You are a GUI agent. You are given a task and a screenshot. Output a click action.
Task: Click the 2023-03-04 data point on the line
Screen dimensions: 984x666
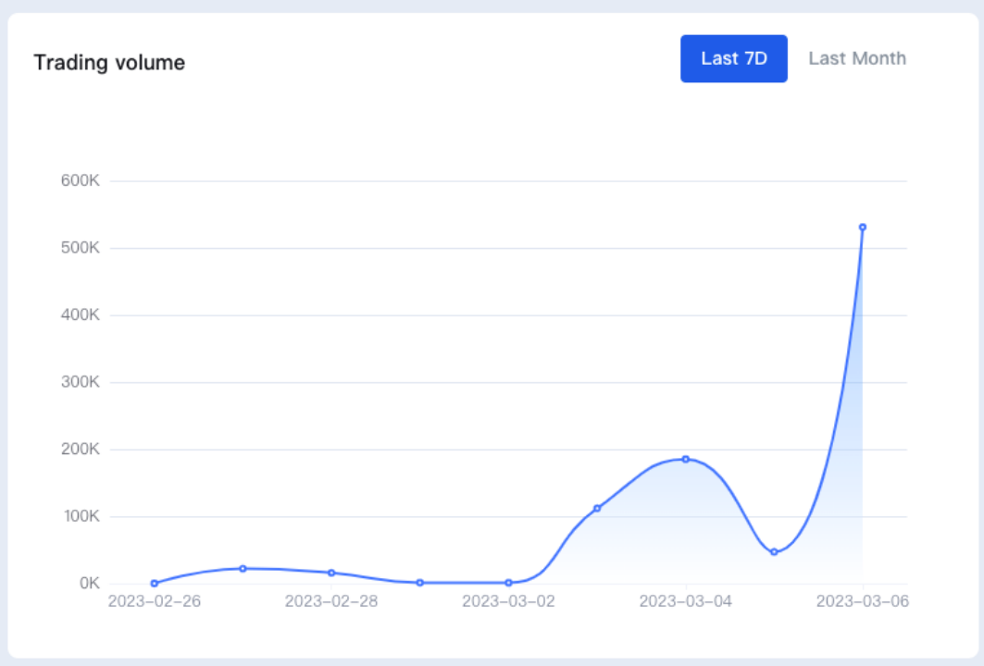685,459
